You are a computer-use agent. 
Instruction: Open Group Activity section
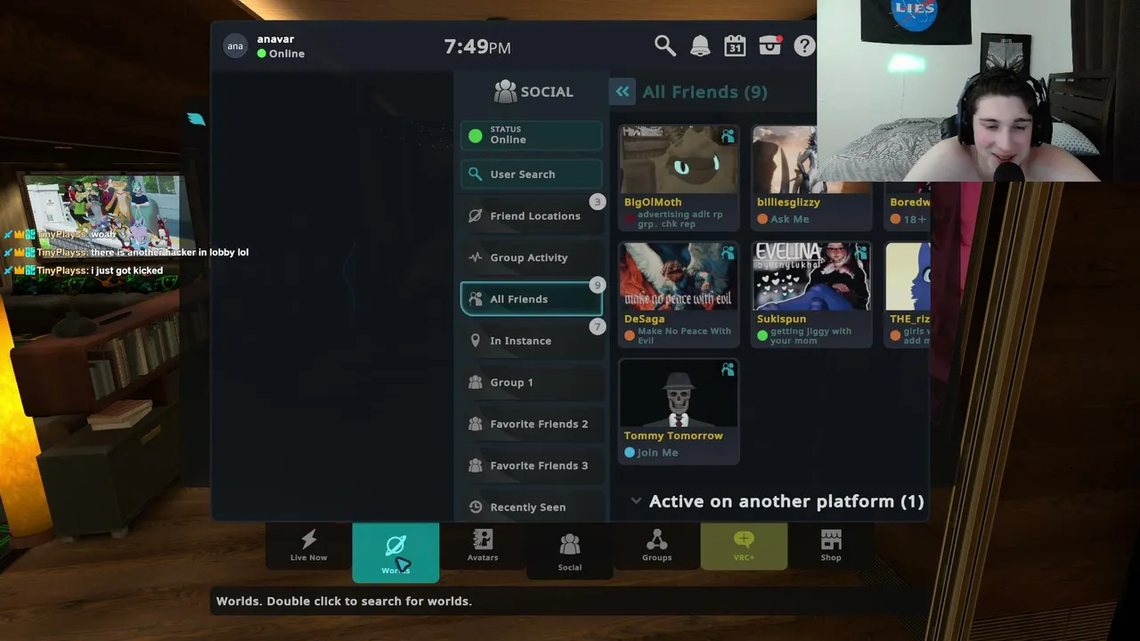point(532,258)
